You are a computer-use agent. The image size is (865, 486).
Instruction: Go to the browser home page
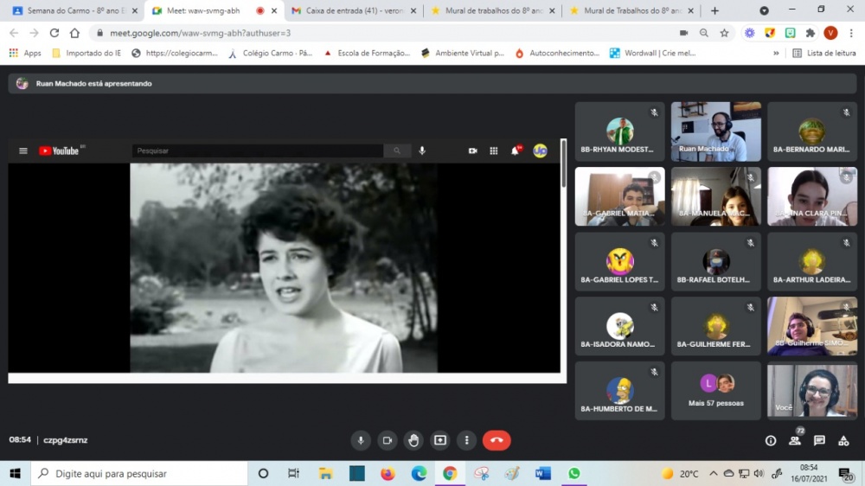pos(74,33)
